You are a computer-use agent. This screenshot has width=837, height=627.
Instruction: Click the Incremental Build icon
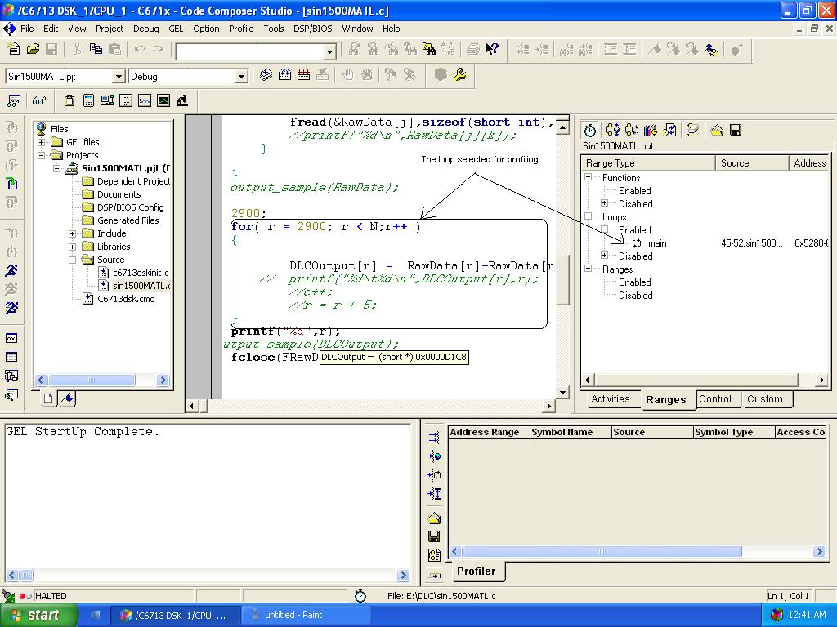284,75
